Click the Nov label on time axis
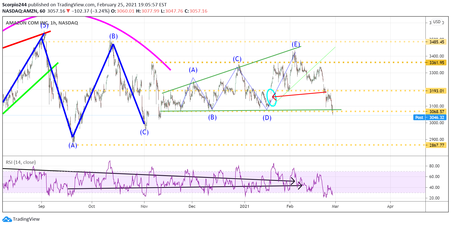The image size is (451, 226). coord(144,206)
